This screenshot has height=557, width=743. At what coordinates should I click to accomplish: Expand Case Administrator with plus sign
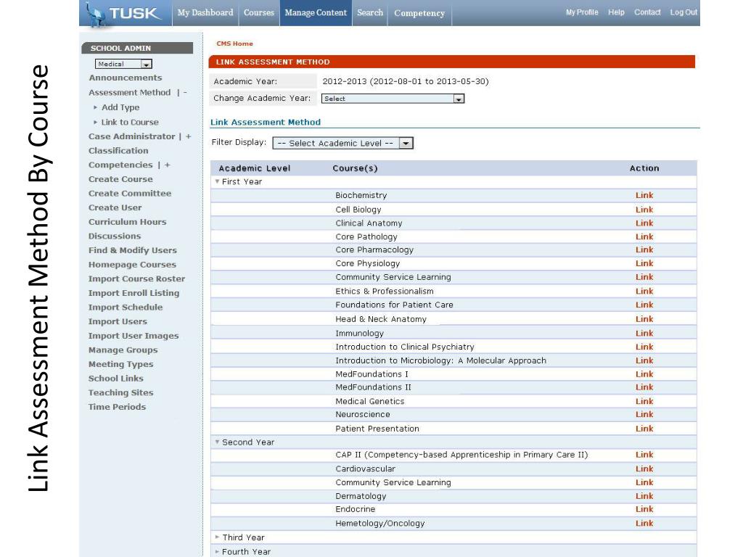click(x=188, y=136)
